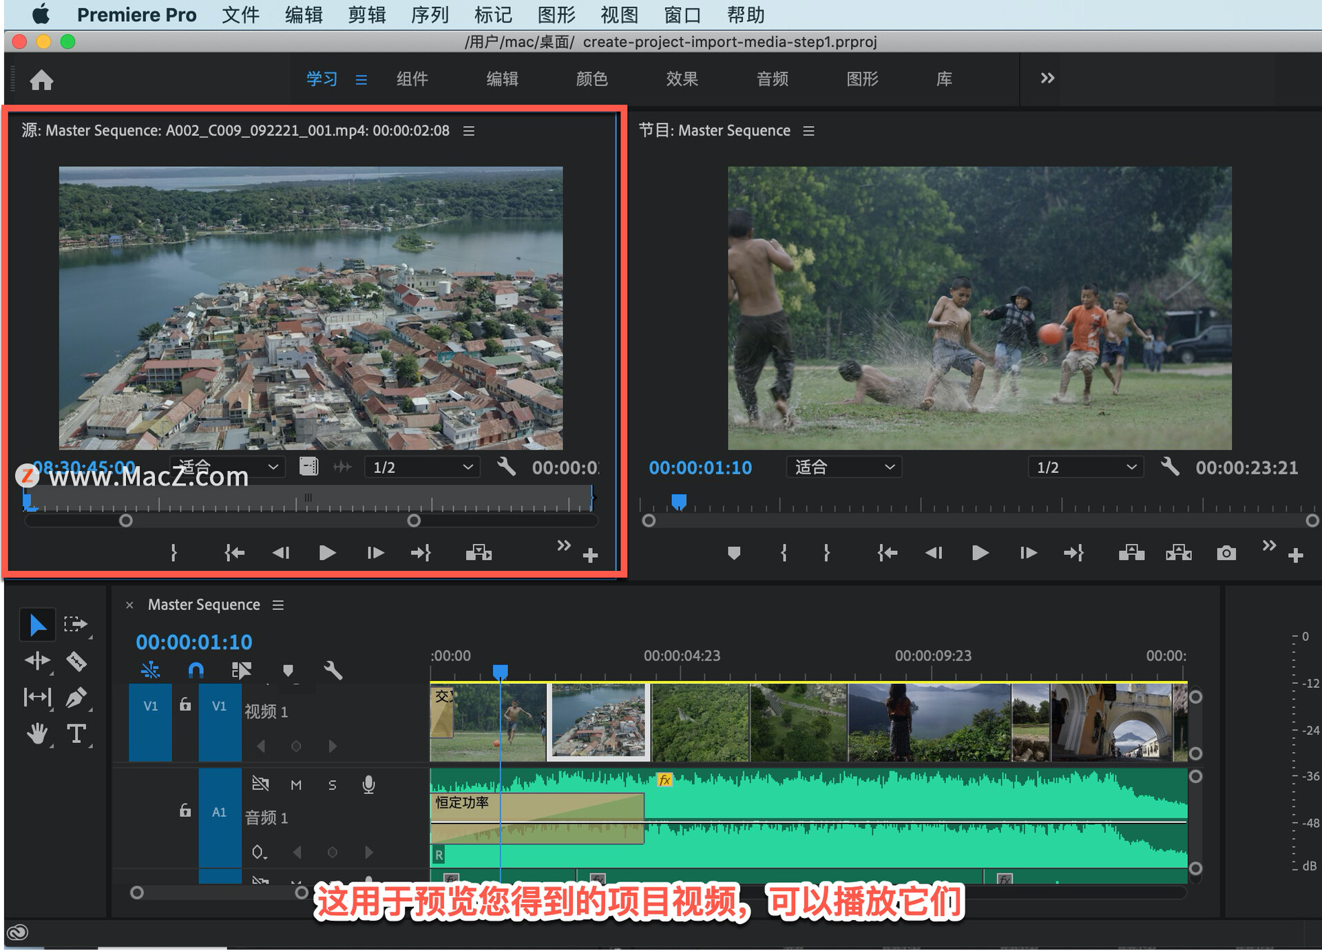1322x951 pixels.
Task: Go to Home screen icon
Action: [x=41, y=80]
